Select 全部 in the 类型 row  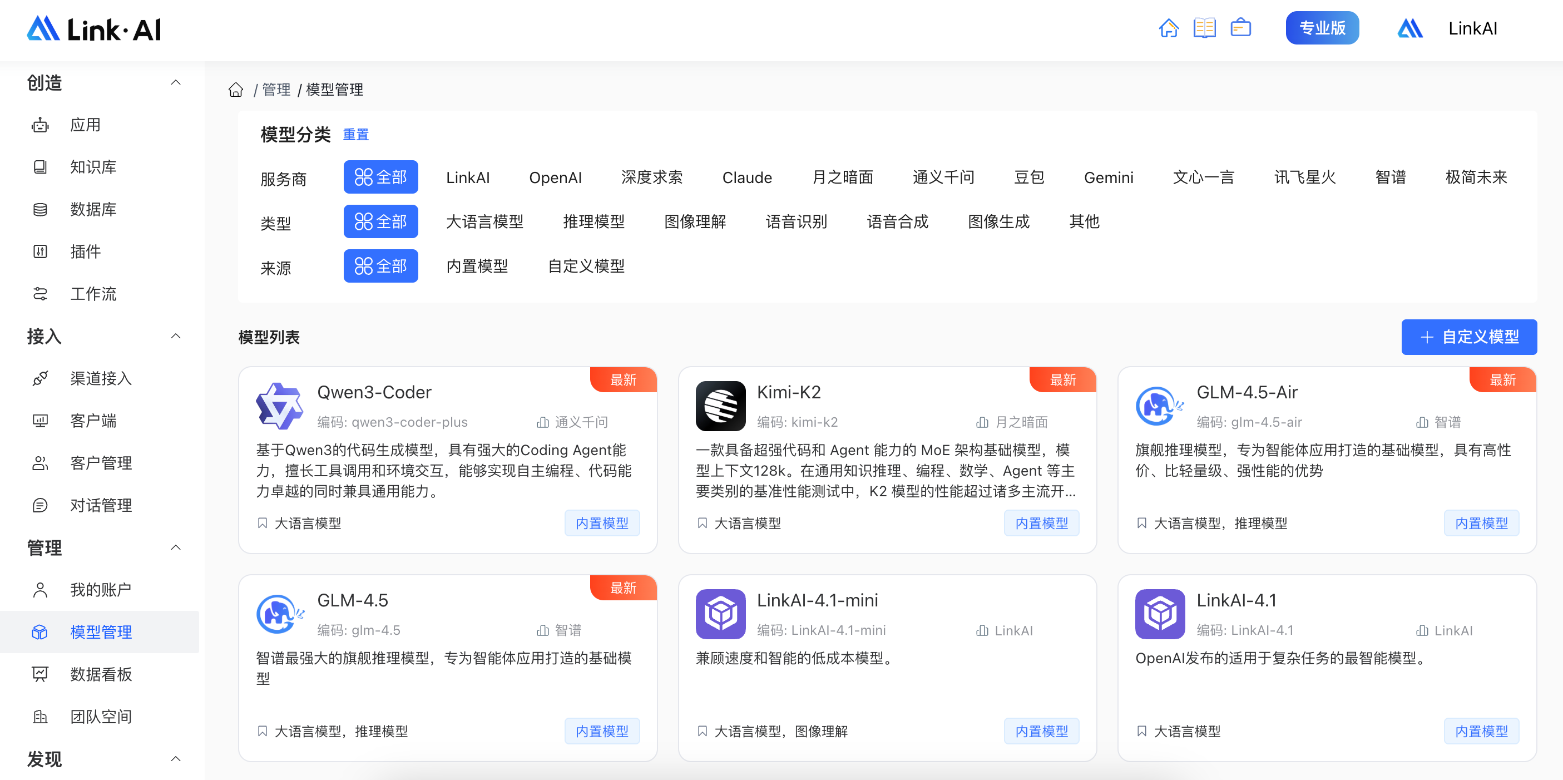[x=380, y=221]
